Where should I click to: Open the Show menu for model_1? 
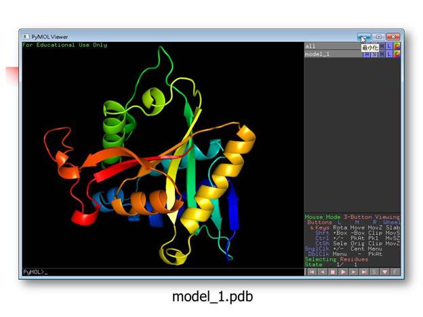(x=374, y=54)
